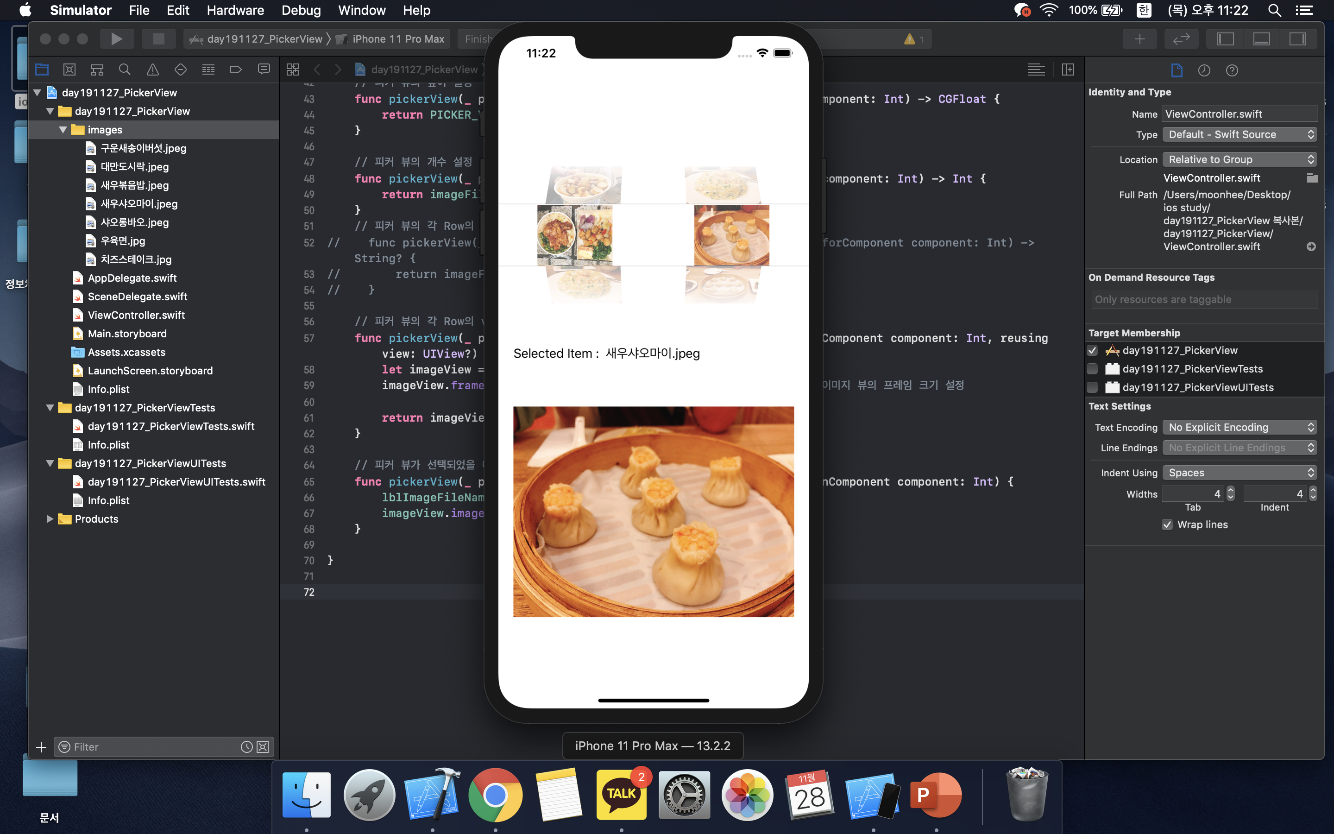The image size is (1334, 834).
Task: Select ViewController.swift in project navigator
Action: [x=136, y=315]
